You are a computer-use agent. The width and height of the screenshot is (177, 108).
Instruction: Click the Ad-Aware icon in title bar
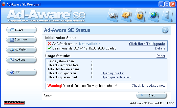pos(3,4)
